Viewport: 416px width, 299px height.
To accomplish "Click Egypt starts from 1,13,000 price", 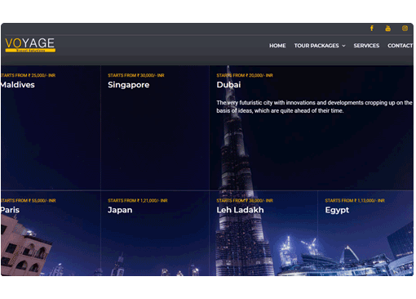I will [355, 201].
